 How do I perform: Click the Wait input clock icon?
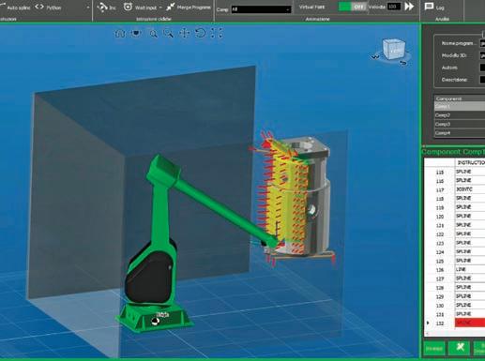[x=128, y=7]
